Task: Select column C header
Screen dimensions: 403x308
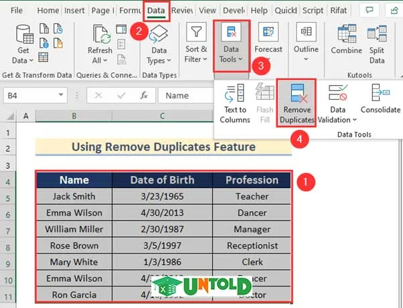Action: [x=162, y=116]
